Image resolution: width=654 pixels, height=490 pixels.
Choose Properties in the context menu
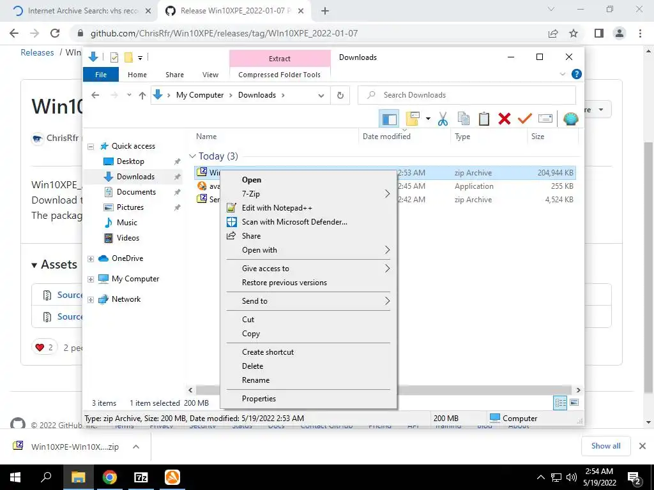click(x=308, y=399)
